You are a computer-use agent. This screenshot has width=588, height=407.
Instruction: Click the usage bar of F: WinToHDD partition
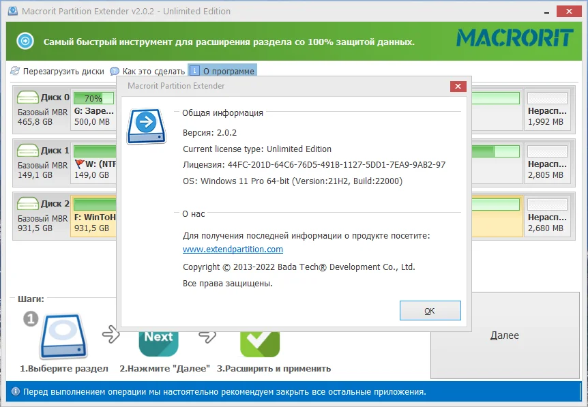[x=95, y=205]
